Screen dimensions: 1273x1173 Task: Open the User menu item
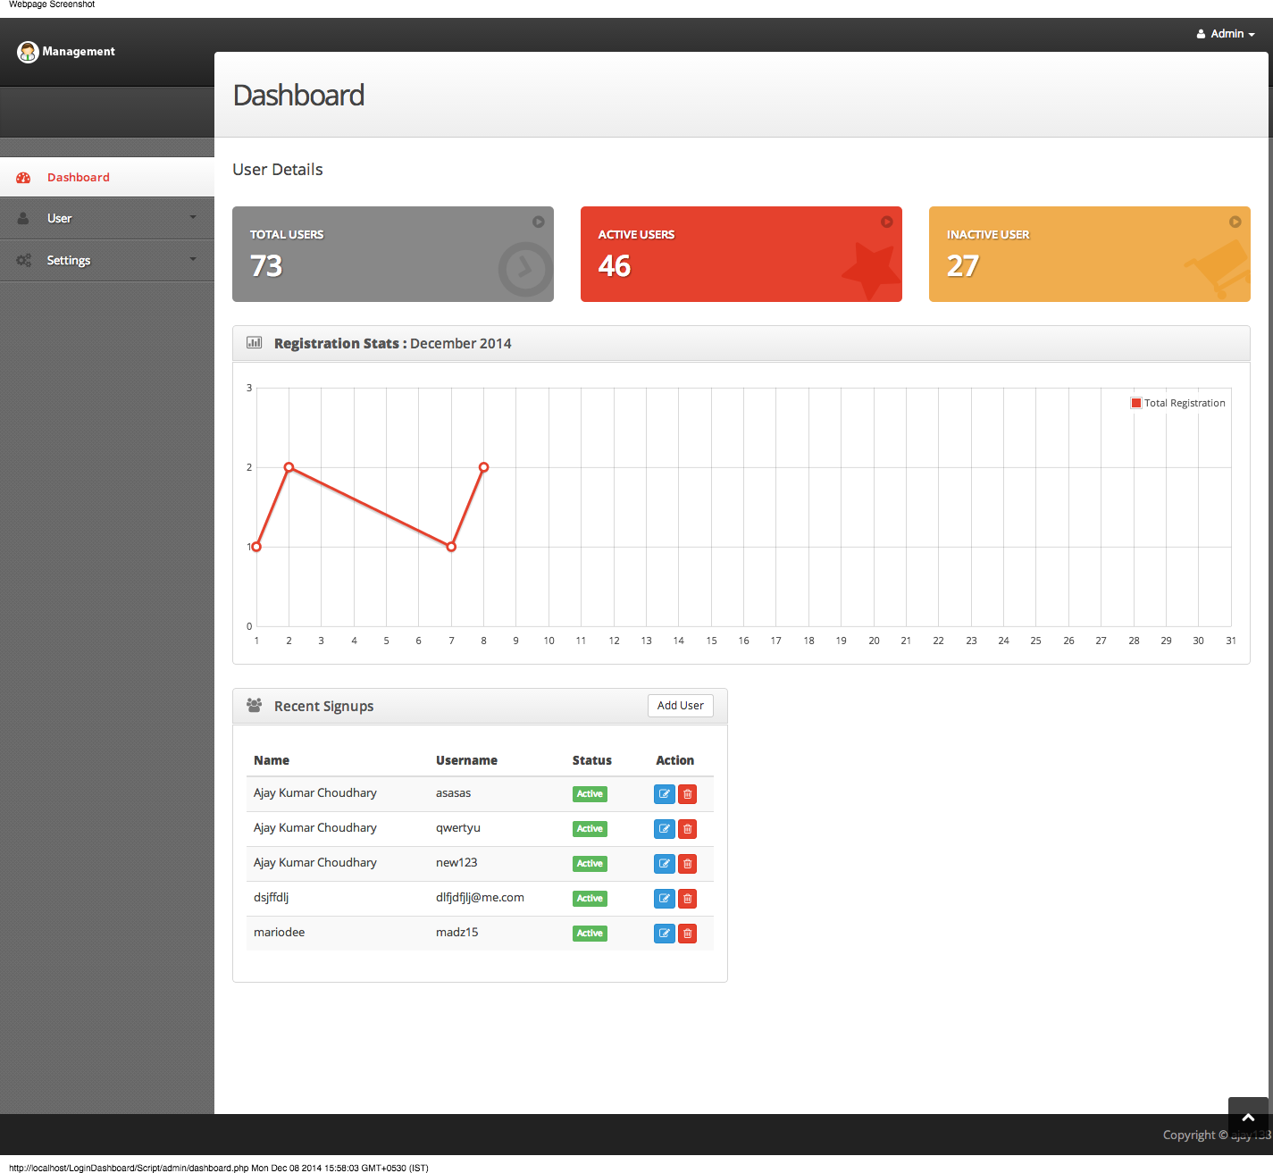tap(60, 218)
